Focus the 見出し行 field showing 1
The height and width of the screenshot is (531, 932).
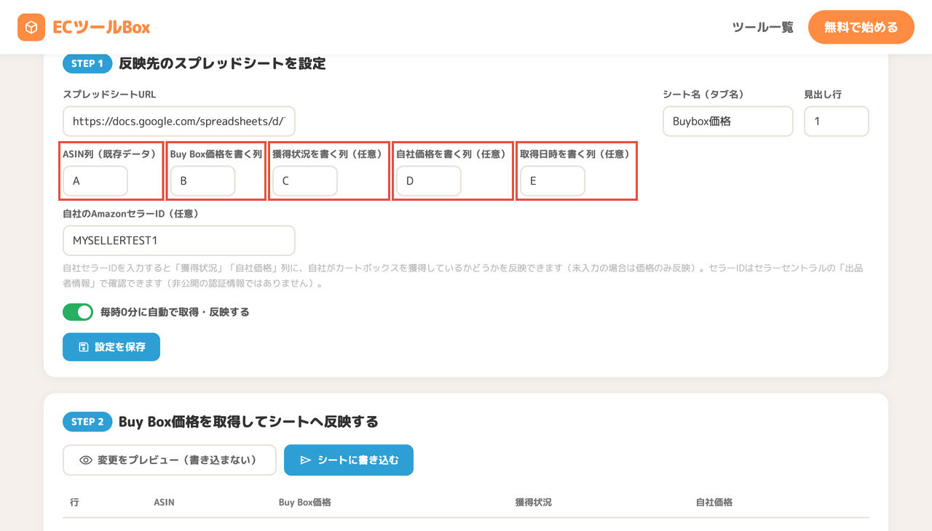[x=837, y=121]
